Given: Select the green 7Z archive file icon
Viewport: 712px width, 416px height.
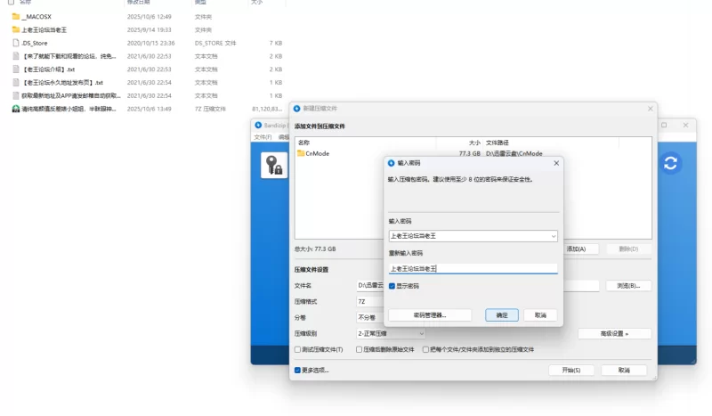Looking at the screenshot, I should (16, 109).
